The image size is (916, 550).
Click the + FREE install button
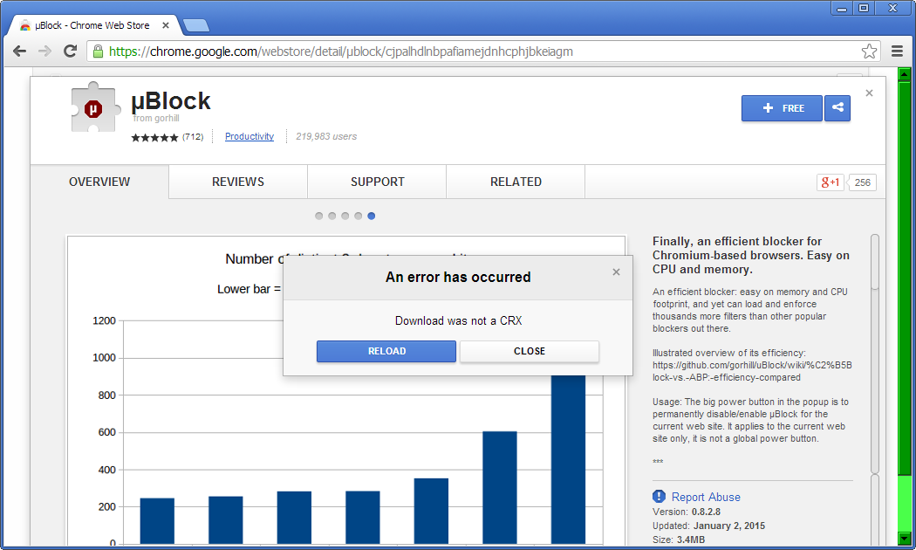coord(782,108)
